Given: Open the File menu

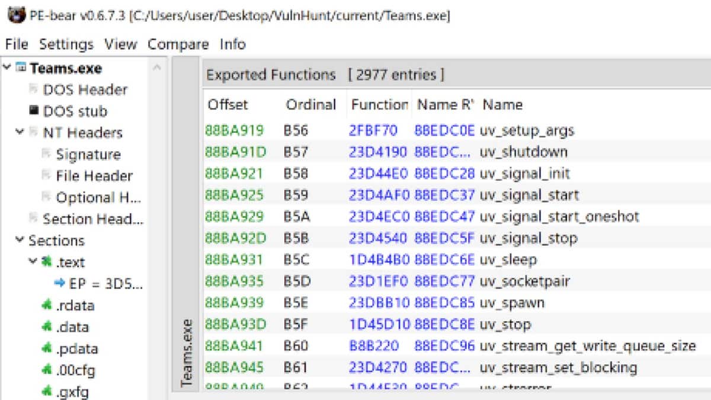Looking at the screenshot, I should tap(16, 44).
